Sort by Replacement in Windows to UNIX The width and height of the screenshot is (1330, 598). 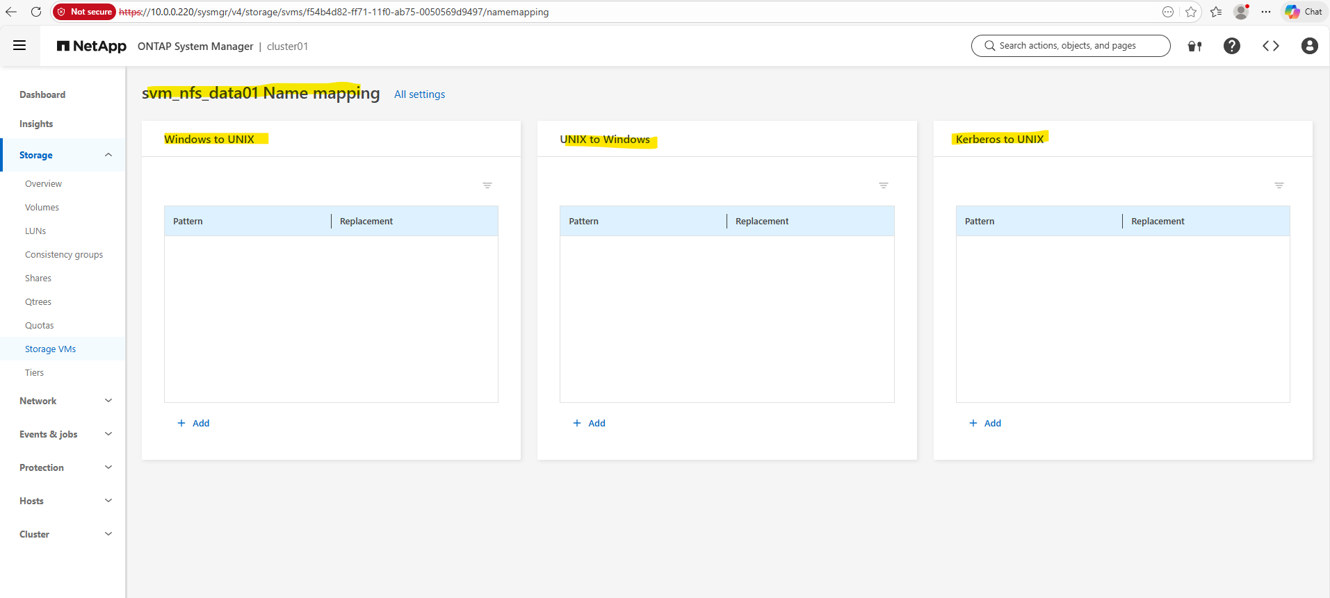pyautogui.click(x=366, y=221)
